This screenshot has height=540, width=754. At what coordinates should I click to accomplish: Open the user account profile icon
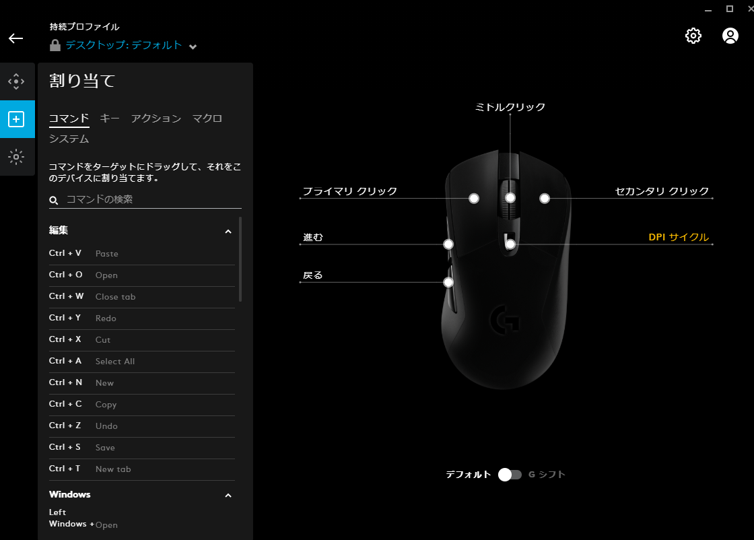coord(730,36)
